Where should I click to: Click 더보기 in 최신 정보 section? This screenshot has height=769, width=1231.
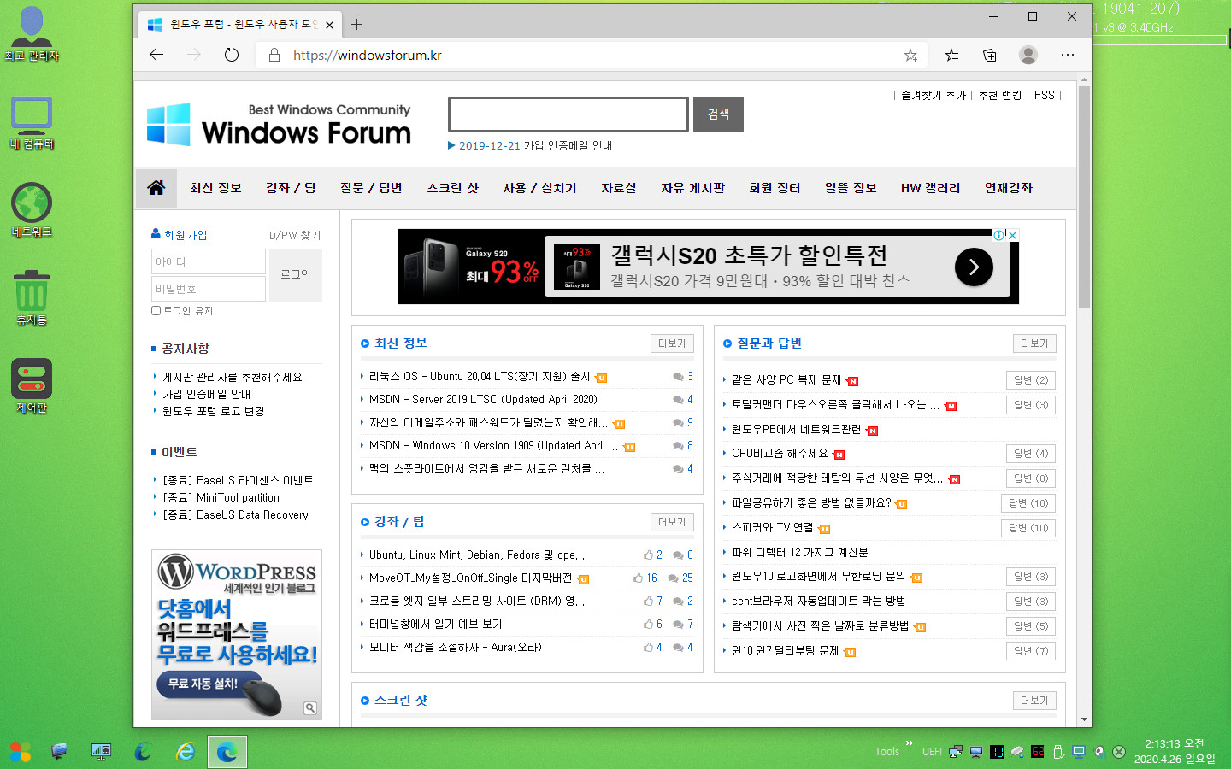[x=672, y=343]
